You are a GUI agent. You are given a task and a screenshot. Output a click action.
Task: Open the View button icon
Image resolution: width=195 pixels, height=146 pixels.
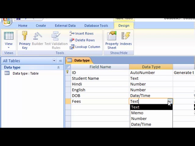9,36
